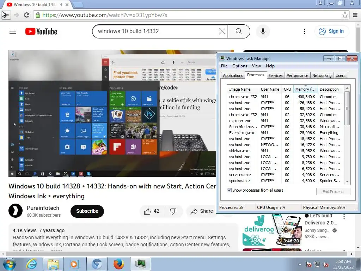
Task: Toggle Show processes from all users
Action: click(x=229, y=190)
